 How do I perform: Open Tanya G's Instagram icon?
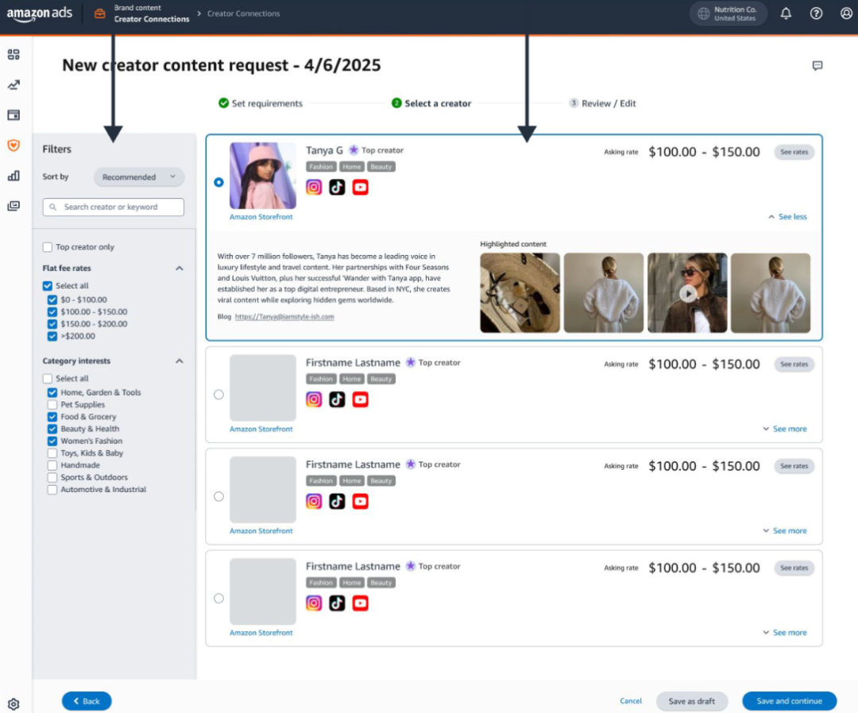click(314, 188)
